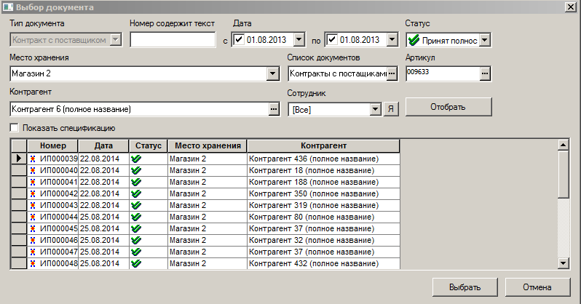Sort by Контрагент column header
581x304 pixels.
tap(323, 146)
